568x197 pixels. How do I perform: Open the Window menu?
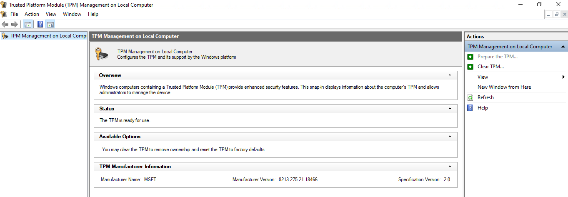click(x=72, y=14)
